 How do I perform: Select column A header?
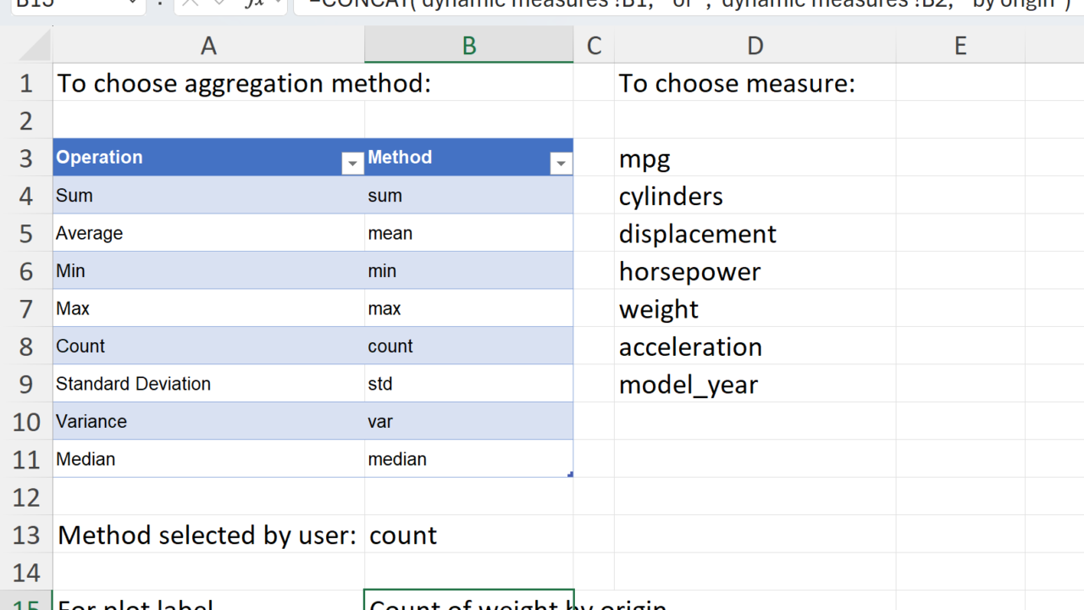tap(208, 46)
